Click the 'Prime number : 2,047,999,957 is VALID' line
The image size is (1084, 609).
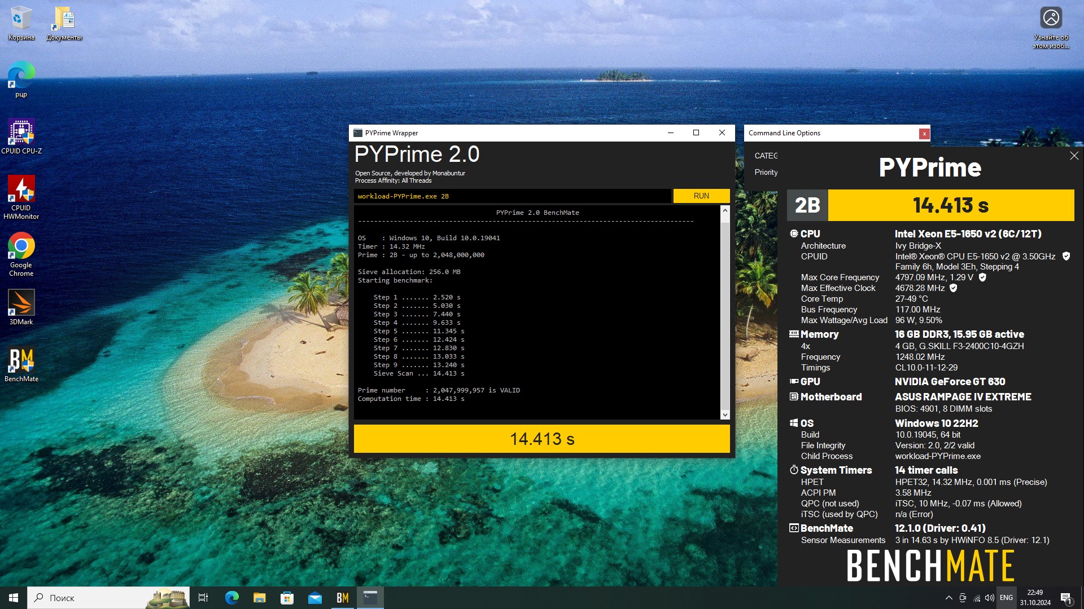[439, 390]
